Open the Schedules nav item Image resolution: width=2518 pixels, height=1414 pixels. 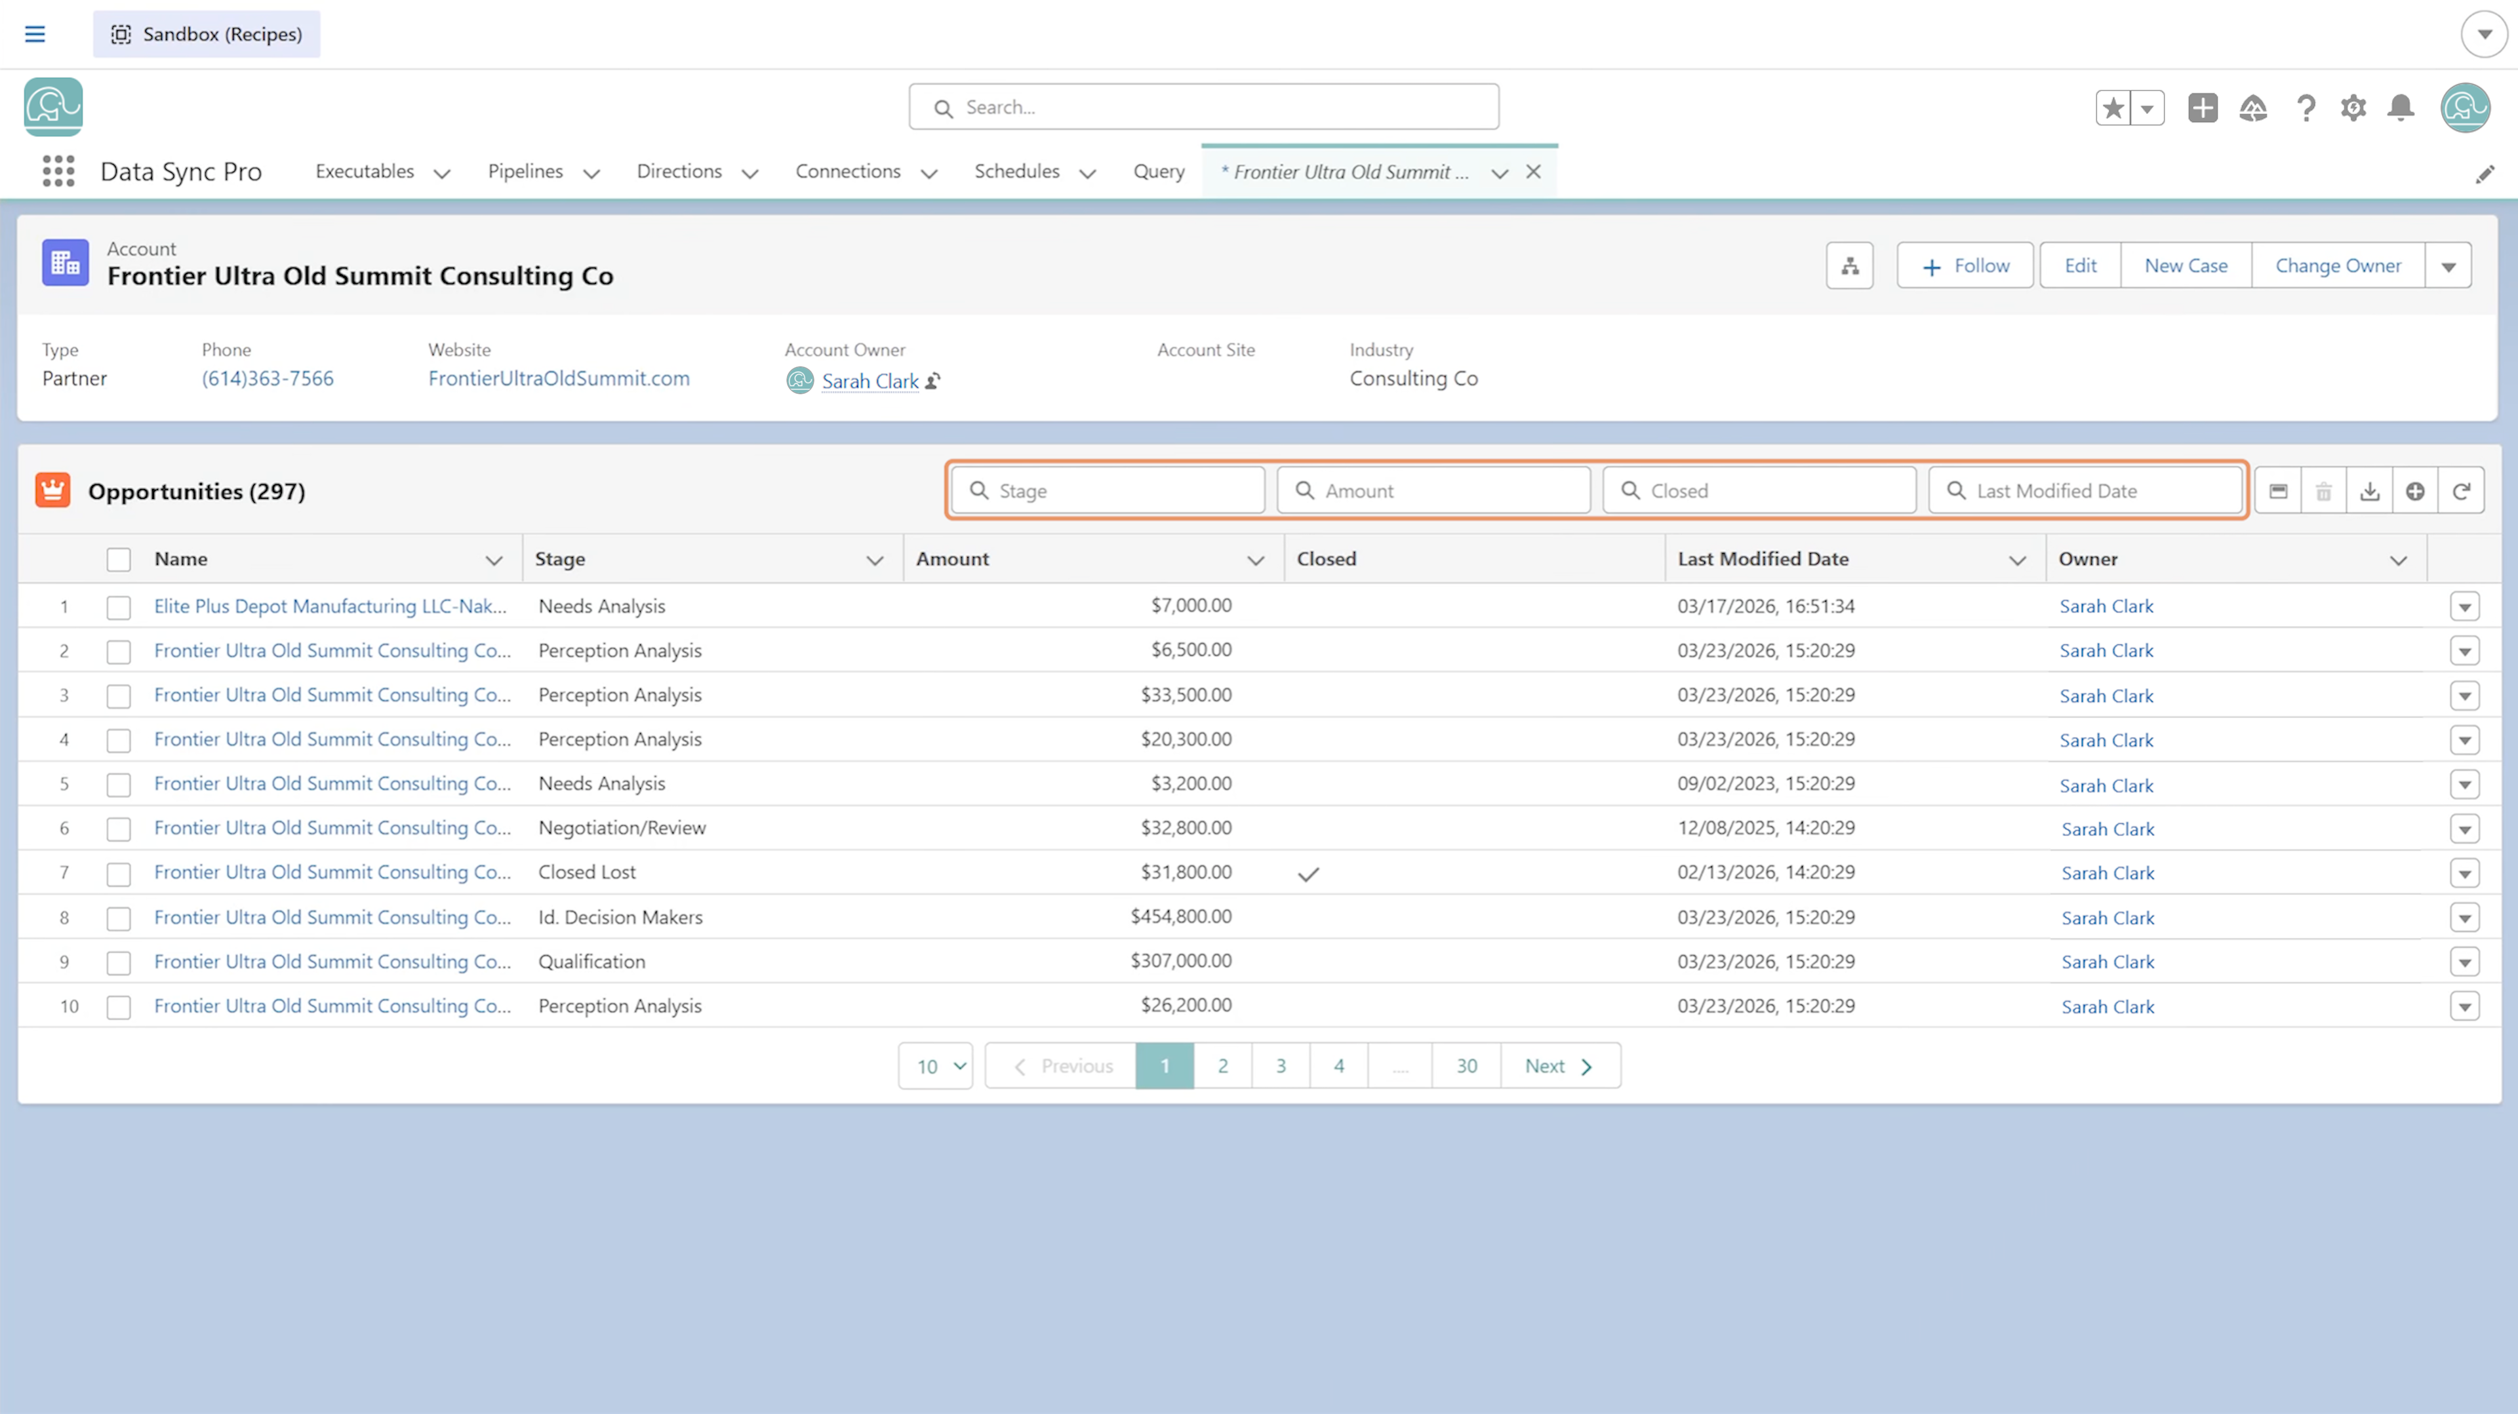click(1016, 171)
